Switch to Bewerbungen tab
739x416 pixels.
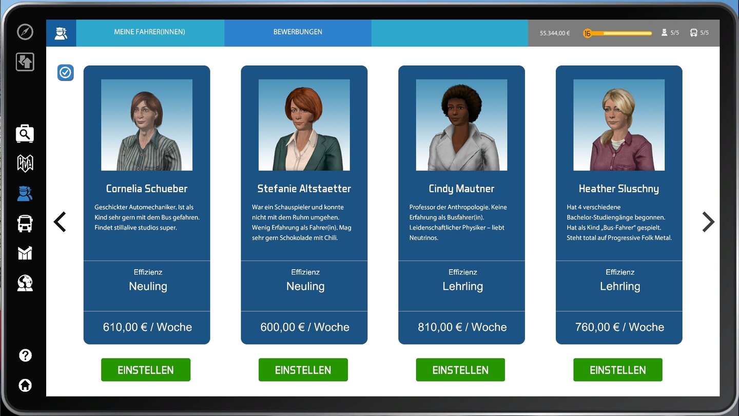pos(298,33)
